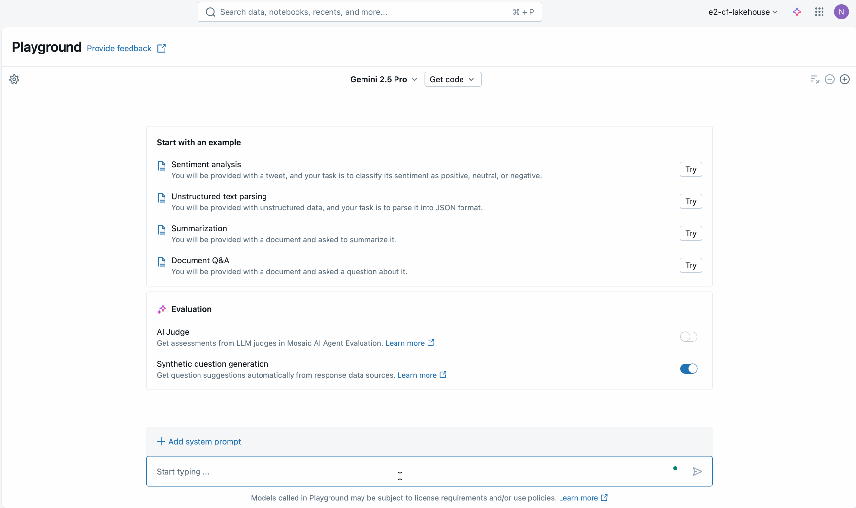Try the Summarization example

coord(691,233)
